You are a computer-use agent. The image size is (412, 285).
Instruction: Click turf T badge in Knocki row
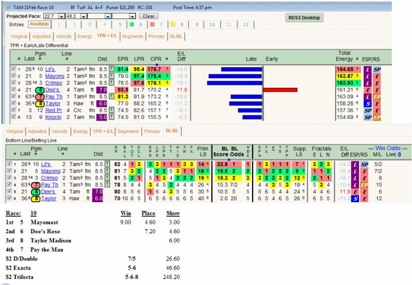coord(112,117)
